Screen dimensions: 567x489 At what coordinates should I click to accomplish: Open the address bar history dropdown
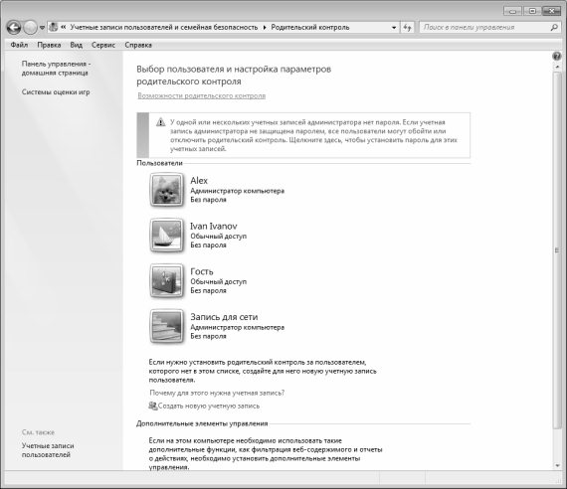coord(394,28)
